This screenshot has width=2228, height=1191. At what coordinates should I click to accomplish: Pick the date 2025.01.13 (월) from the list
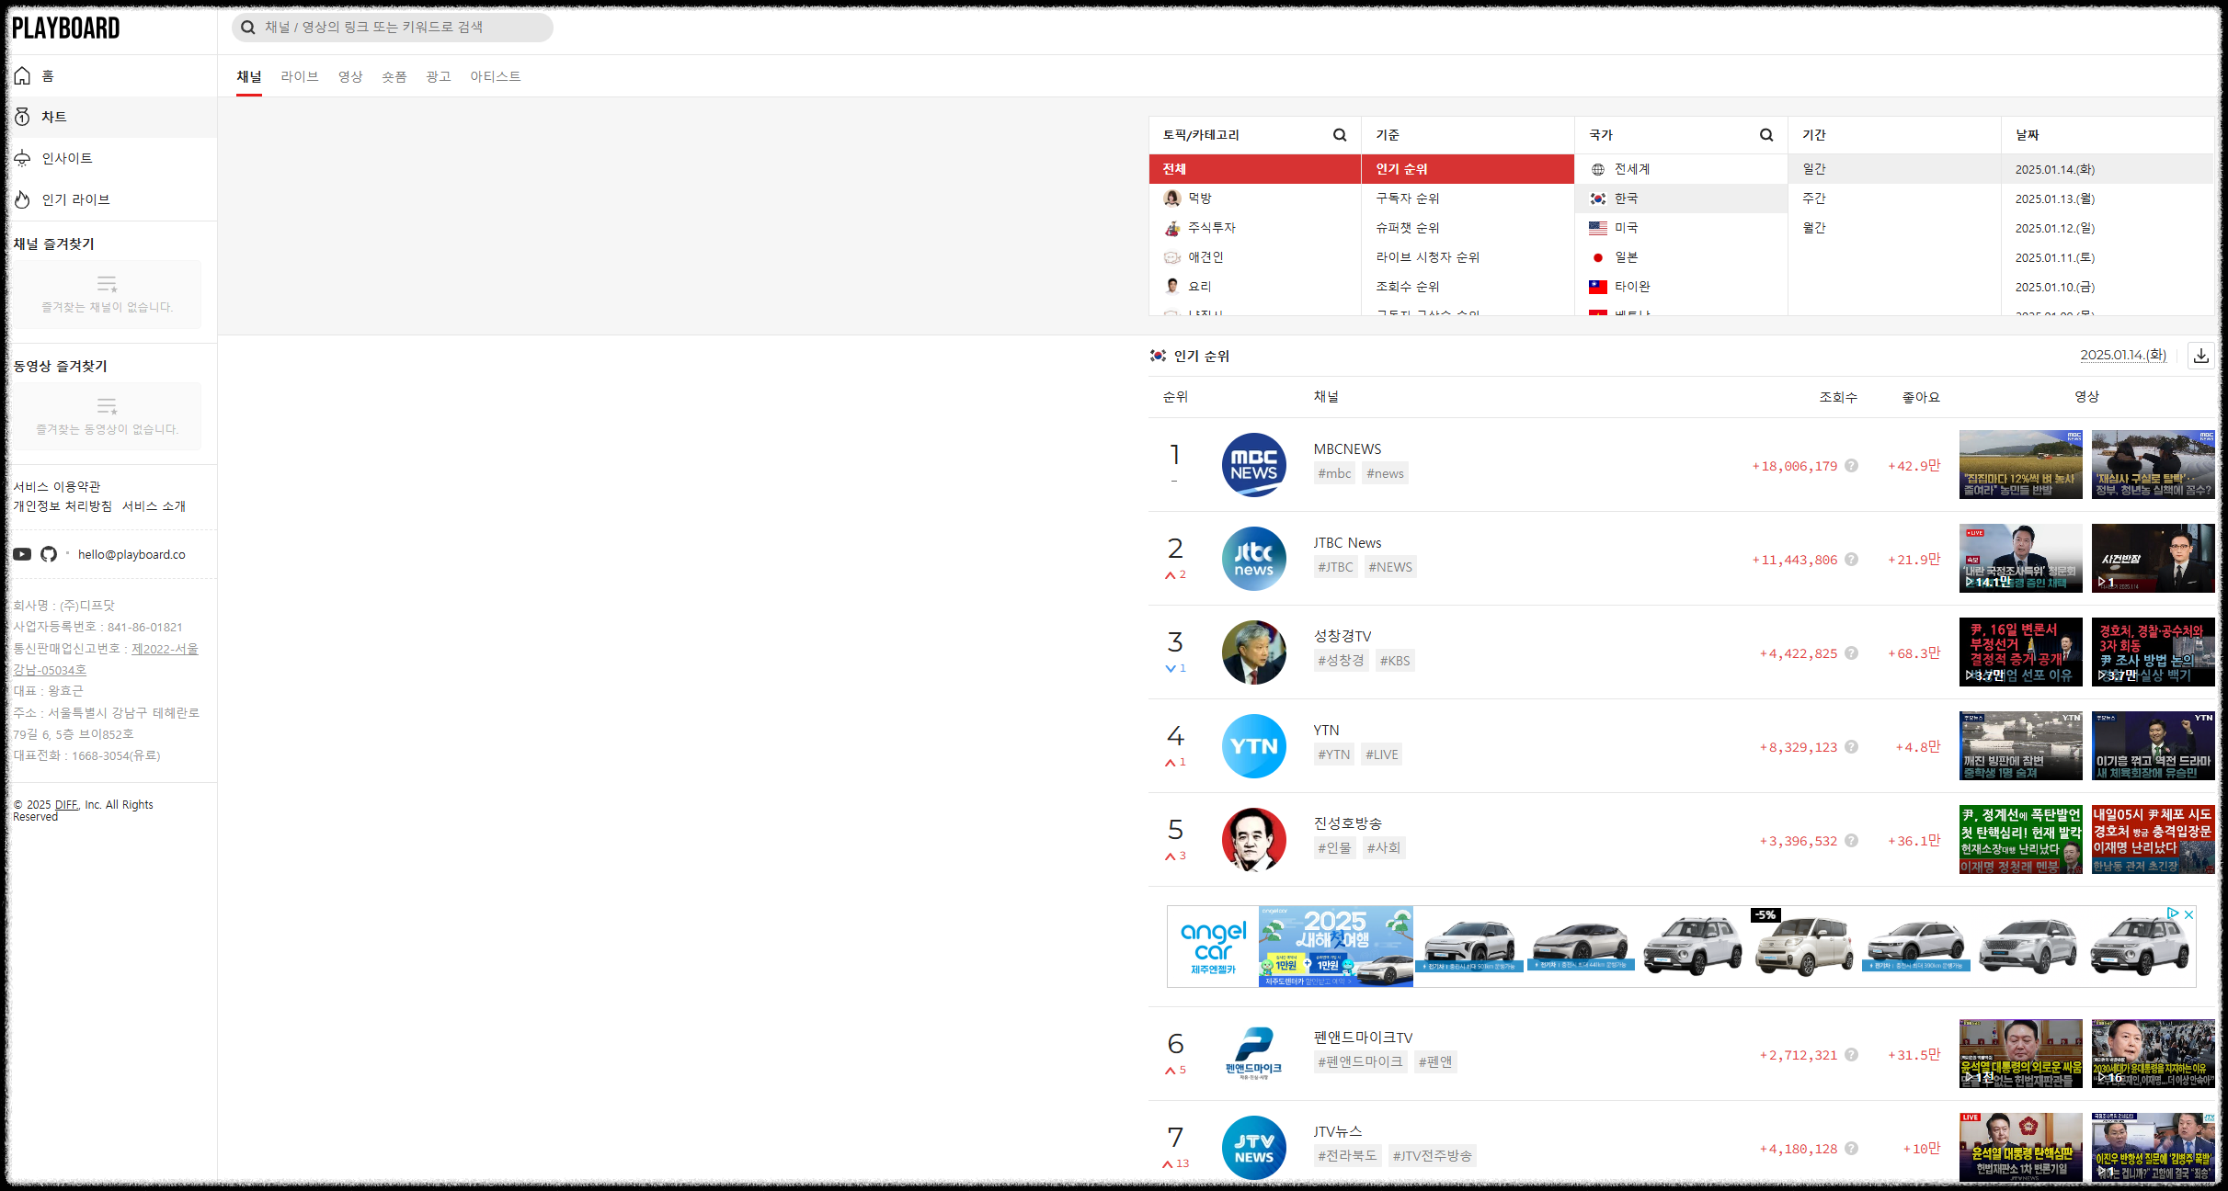[x=2054, y=198]
